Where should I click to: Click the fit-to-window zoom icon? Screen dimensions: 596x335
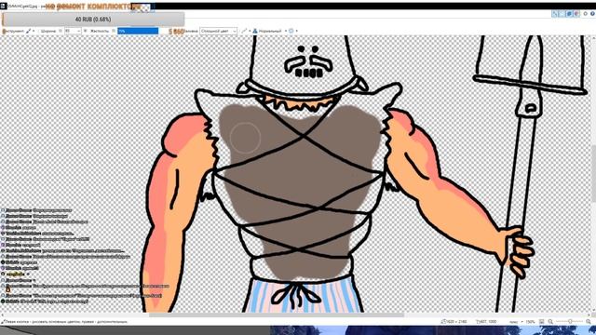pos(542,322)
